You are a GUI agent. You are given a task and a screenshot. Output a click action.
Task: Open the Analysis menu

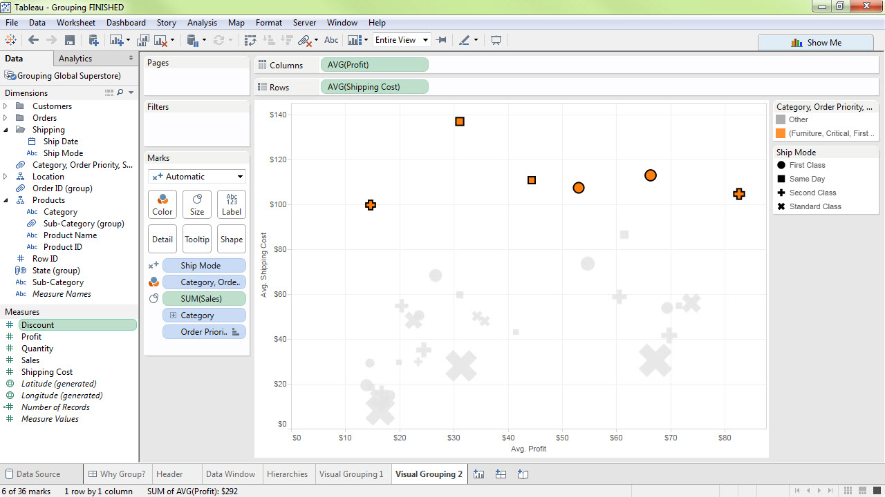(x=202, y=23)
